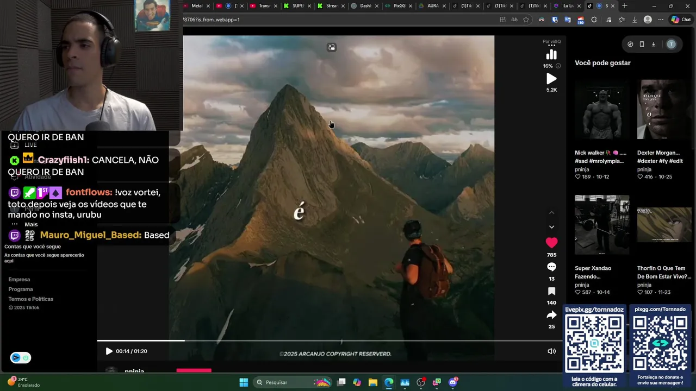Viewport: 696px width, 391px height.
Task: Open Task View icon on taskbar
Action: click(341, 382)
